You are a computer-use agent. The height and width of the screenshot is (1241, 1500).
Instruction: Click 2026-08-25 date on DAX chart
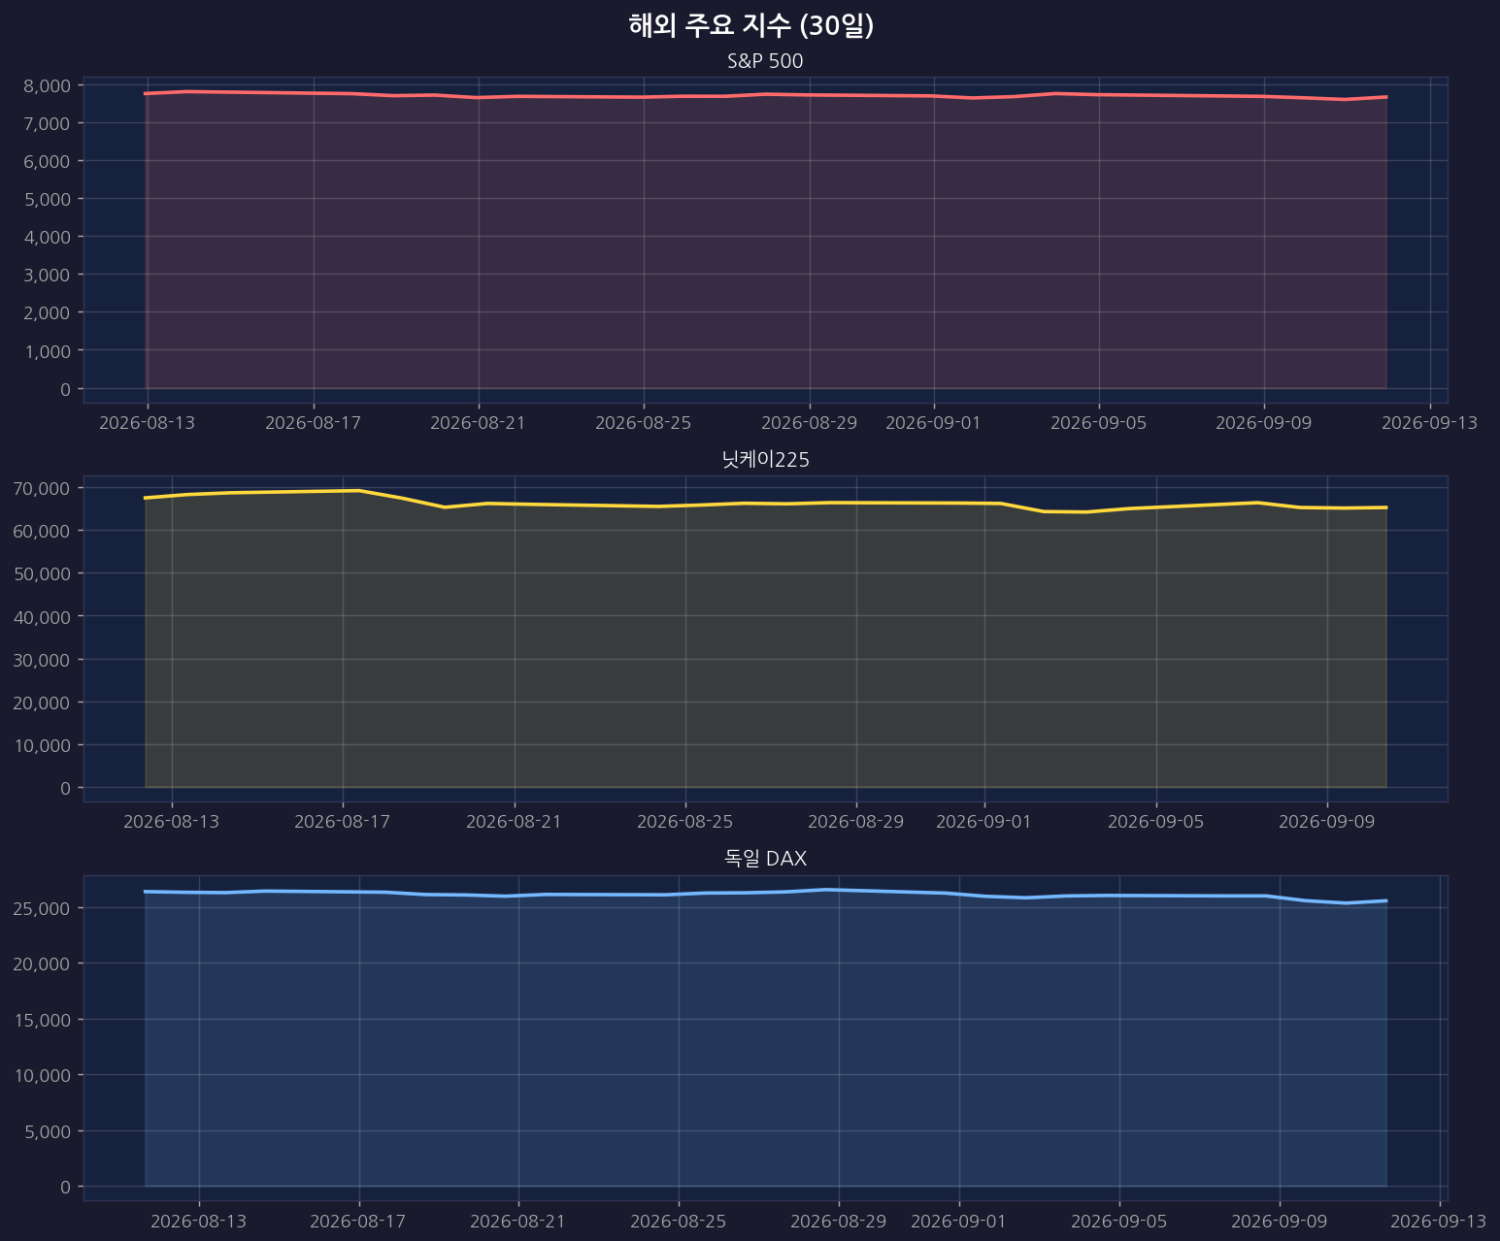678,1221
